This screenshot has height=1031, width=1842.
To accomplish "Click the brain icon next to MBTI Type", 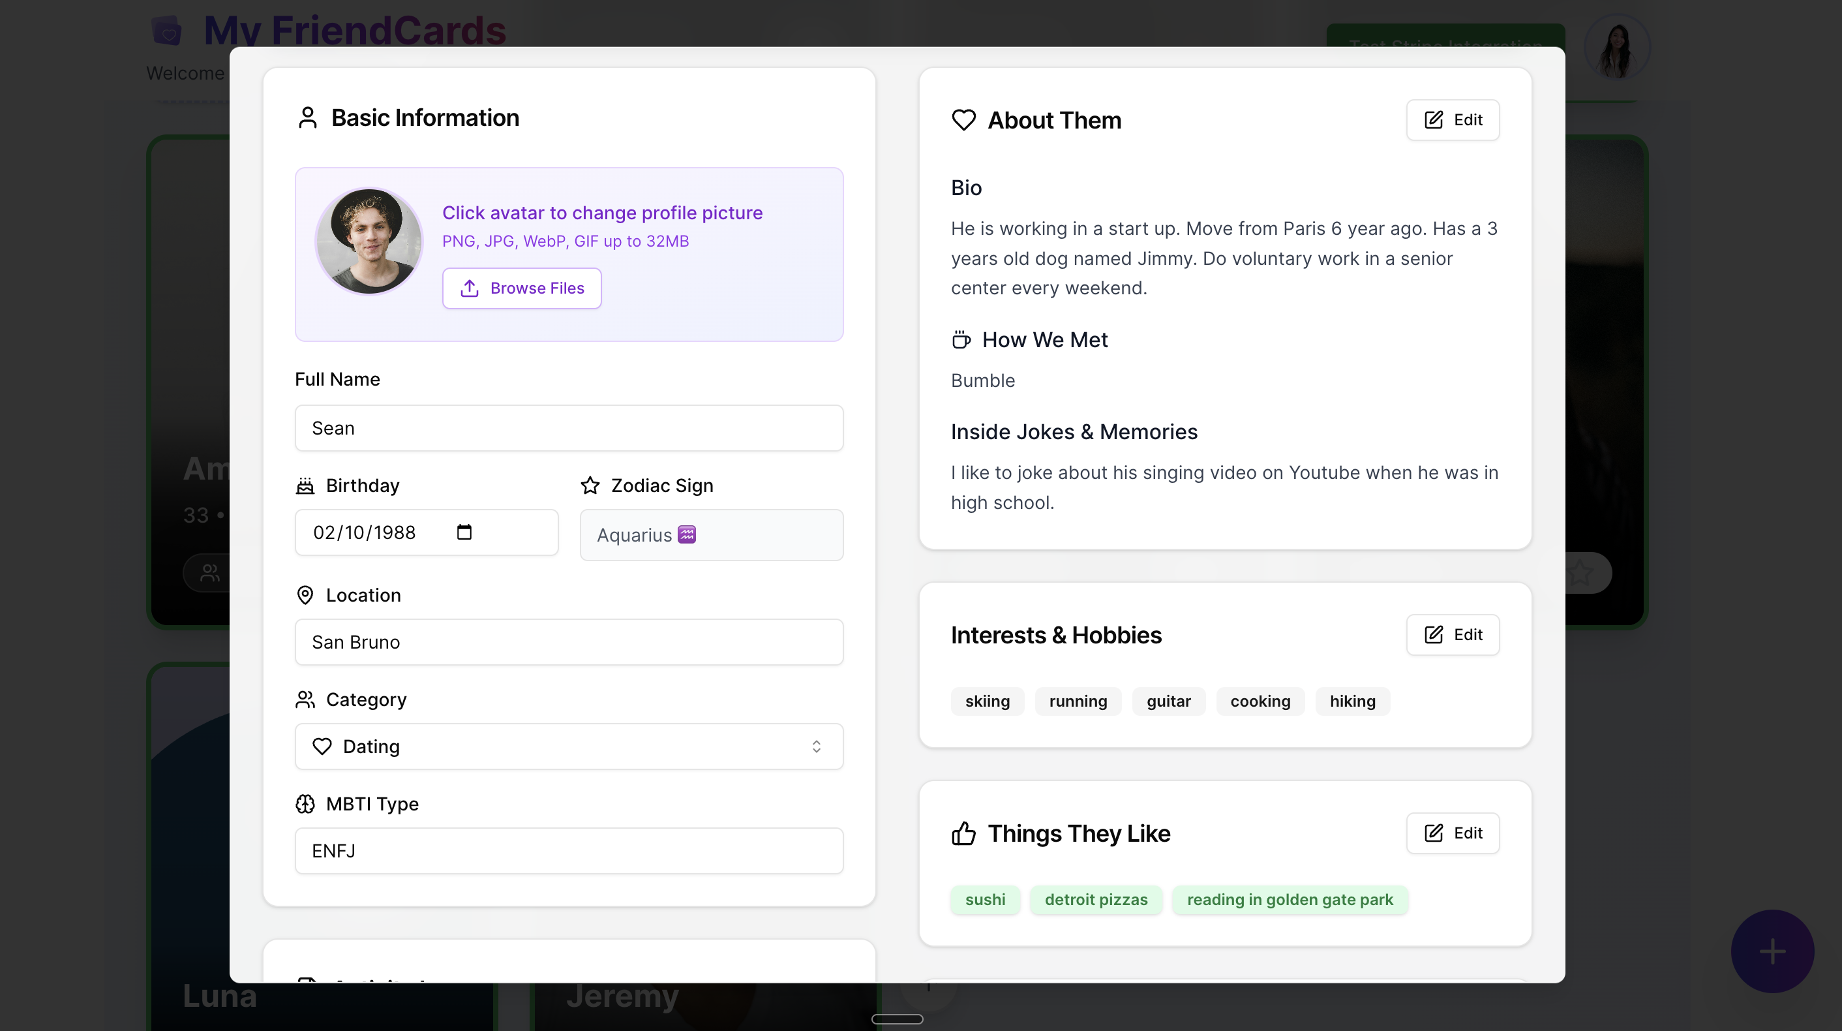I will [305, 804].
